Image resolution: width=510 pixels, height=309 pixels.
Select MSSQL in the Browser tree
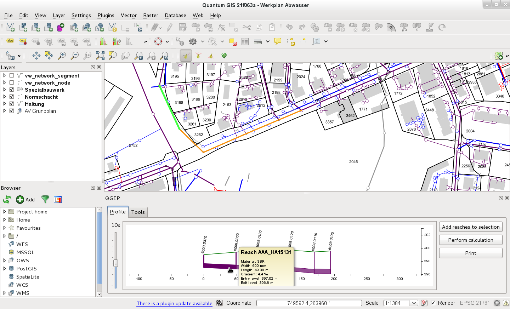(x=25, y=252)
